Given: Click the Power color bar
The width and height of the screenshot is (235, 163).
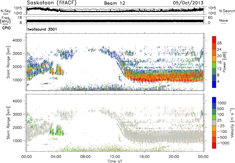Looking at the screenshot, I should pos(214,62).
